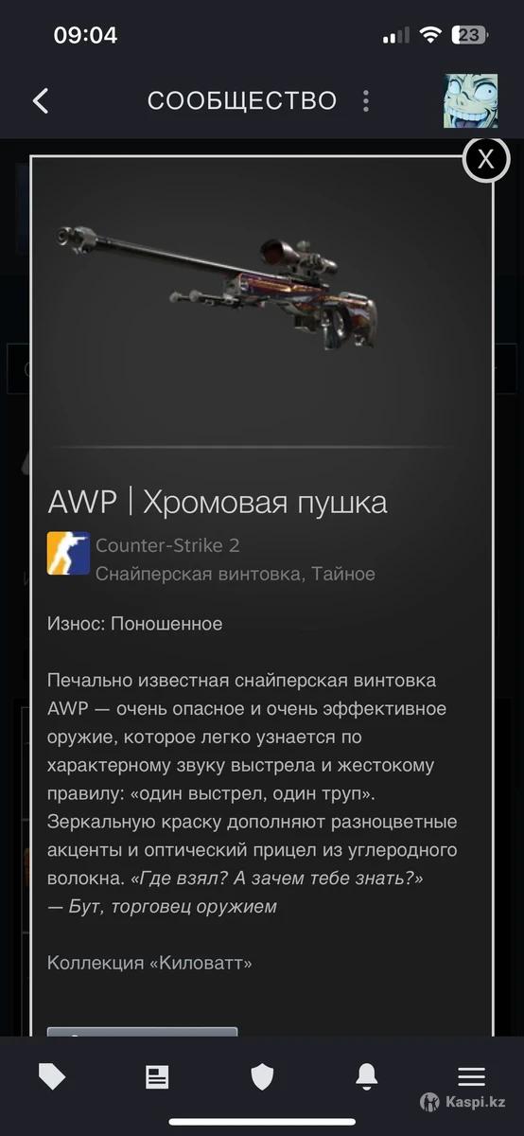Tap the СООБЩЕСТВО header title
This screenshot has height=1136, width=524.
(x=242, y=100)
